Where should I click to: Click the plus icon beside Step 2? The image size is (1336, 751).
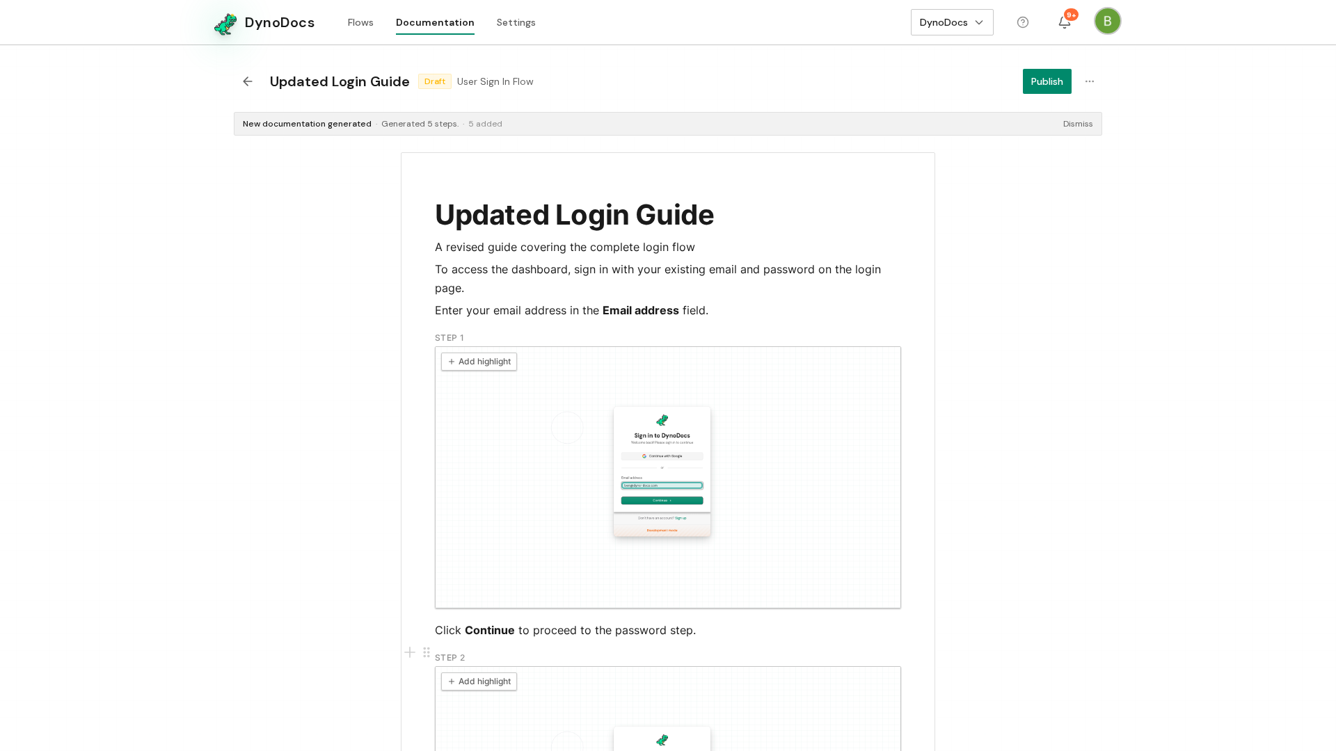coord(410,652)
